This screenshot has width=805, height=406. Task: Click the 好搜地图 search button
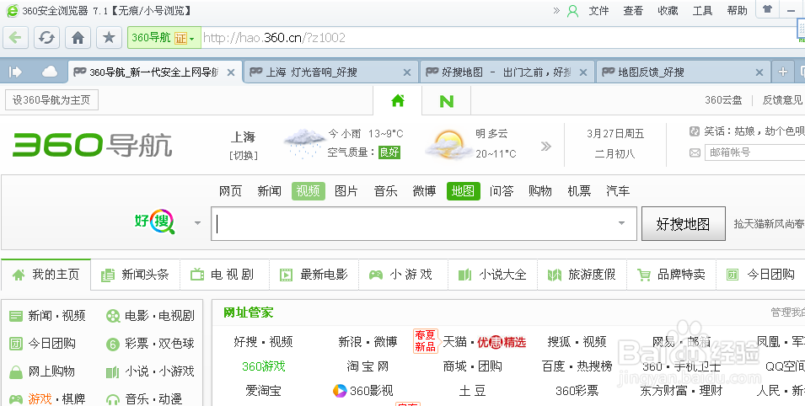pos(684,223)
